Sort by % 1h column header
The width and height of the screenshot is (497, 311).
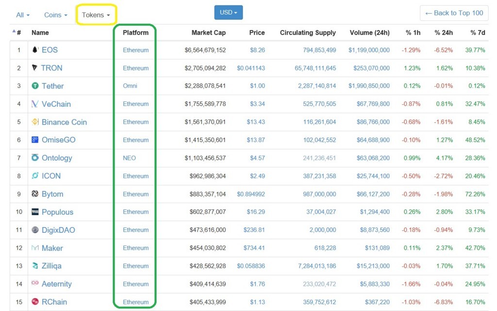[x=413, y=33]
